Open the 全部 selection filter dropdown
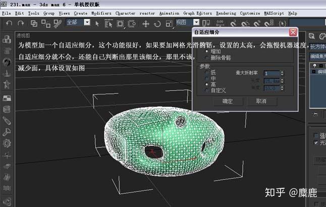The height and width of the screenshot is (207, 326). click(87, 22)
